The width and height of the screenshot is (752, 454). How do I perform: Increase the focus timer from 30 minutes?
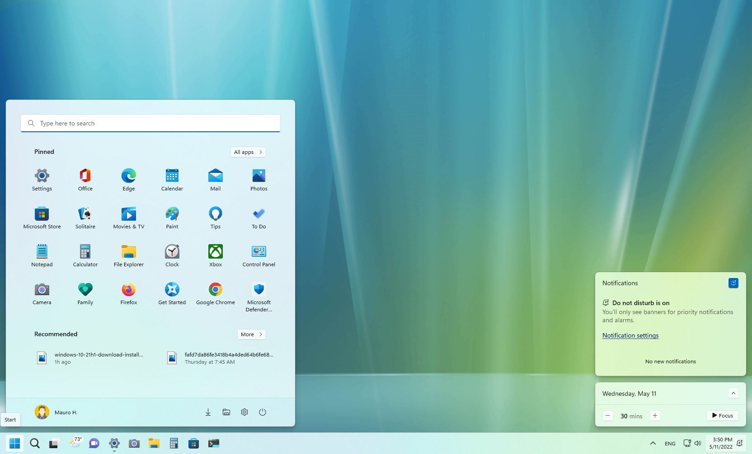pos(655,415)
